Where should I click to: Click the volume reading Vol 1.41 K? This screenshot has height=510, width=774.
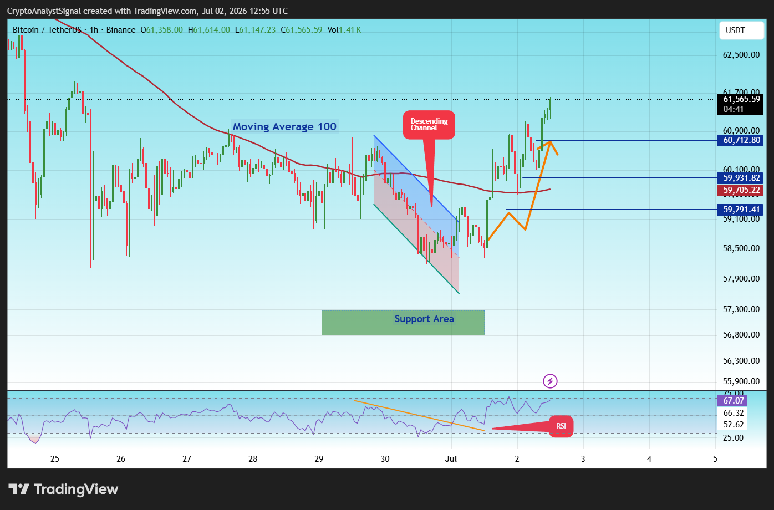(x=344, y=30)
